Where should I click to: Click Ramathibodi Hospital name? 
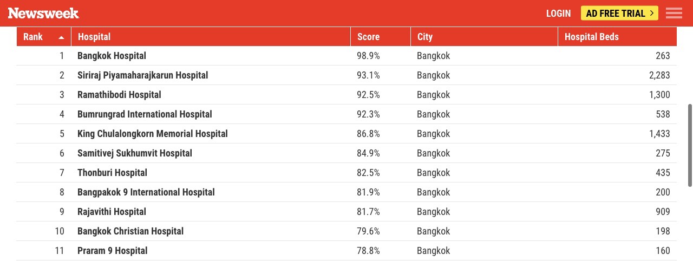click(119, 95)
